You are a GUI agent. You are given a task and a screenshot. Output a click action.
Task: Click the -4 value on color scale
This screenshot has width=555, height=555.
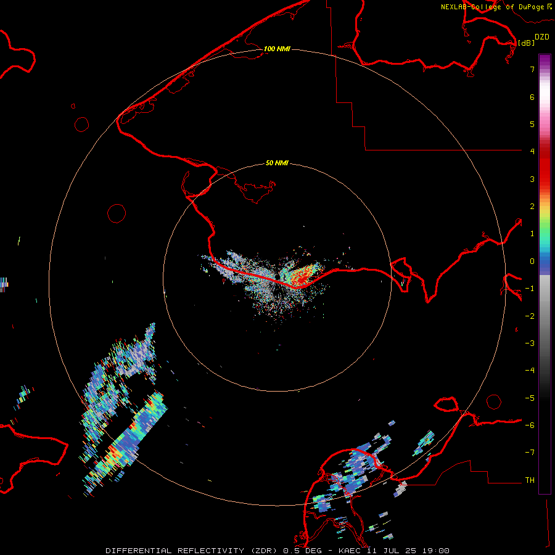[x=530, y=370]
